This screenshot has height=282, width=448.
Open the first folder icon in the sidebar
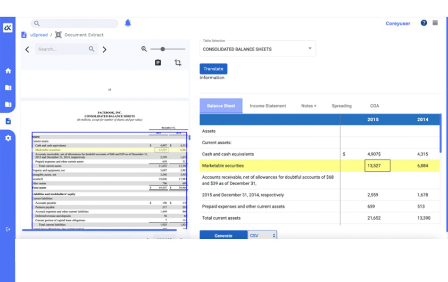coord(8,87)
